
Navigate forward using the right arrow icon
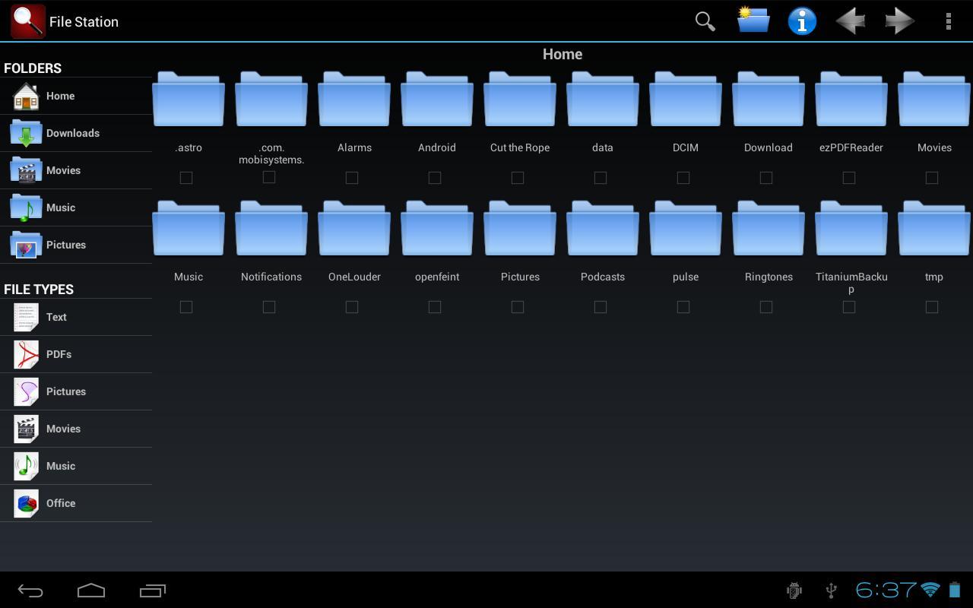tap(899, 21)
